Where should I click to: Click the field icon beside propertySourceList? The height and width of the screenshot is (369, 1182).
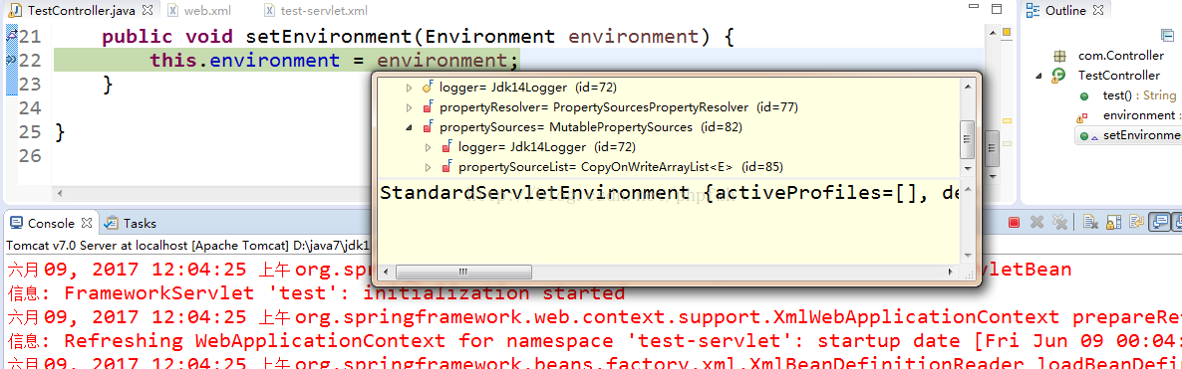pyautogui.click(x=447, y=167)
